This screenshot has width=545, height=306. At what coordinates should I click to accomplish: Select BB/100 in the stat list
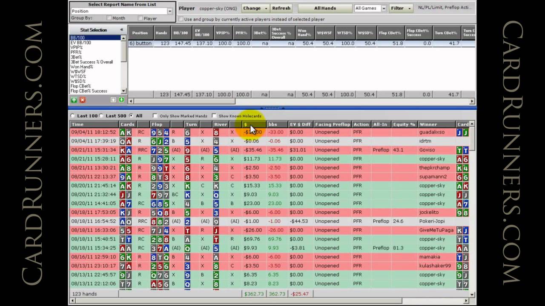click(x=95, y=38)
